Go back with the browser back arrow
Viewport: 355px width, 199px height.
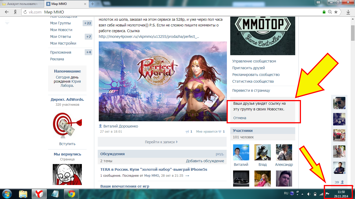point(7,12)
